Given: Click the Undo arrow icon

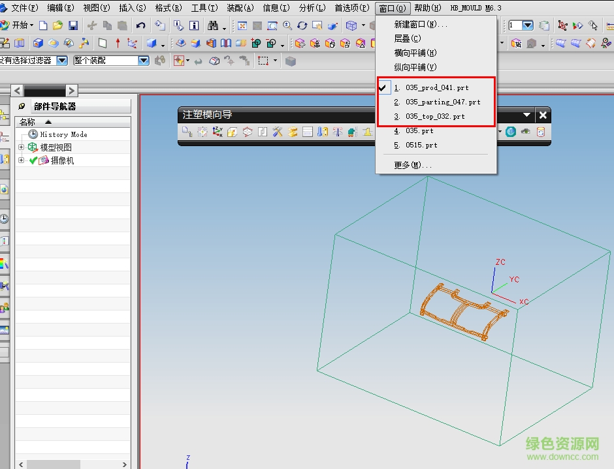Looking at the screenshot, I should [x=141, y=25].
